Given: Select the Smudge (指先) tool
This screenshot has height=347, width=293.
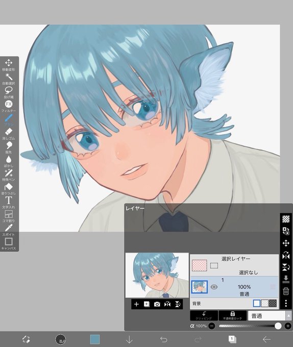Looking at the screenshot, I should coord(9,147).
